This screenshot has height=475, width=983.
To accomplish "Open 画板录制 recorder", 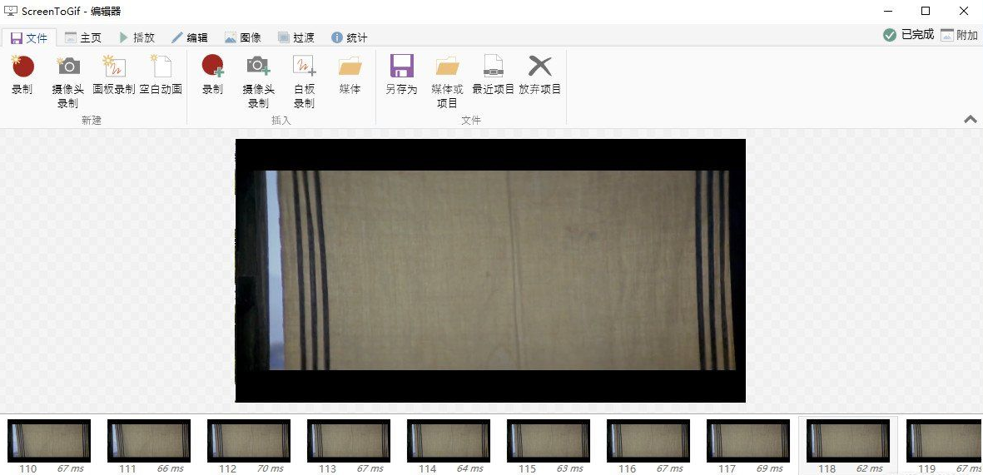I will click(114, 68).
